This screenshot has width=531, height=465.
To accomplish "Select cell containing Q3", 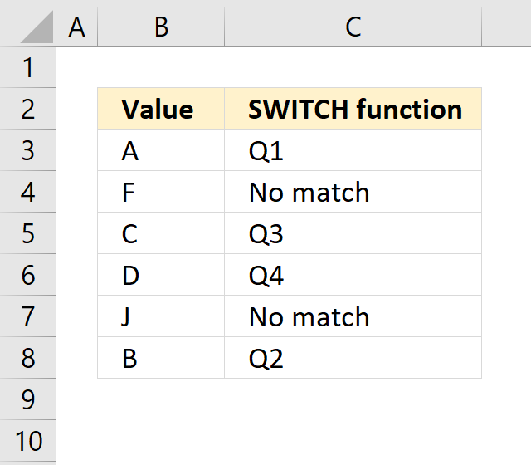I will pos(353,233).
